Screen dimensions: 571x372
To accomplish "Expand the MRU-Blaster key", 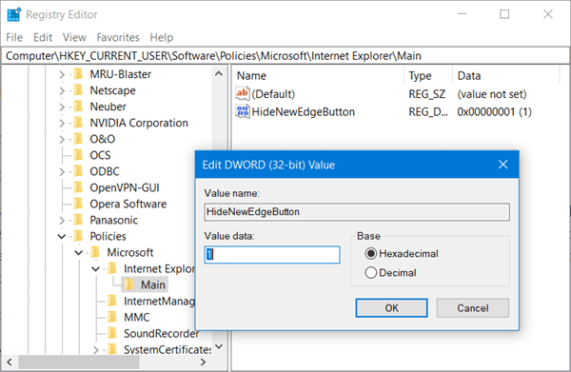I will tap(62, 74).
